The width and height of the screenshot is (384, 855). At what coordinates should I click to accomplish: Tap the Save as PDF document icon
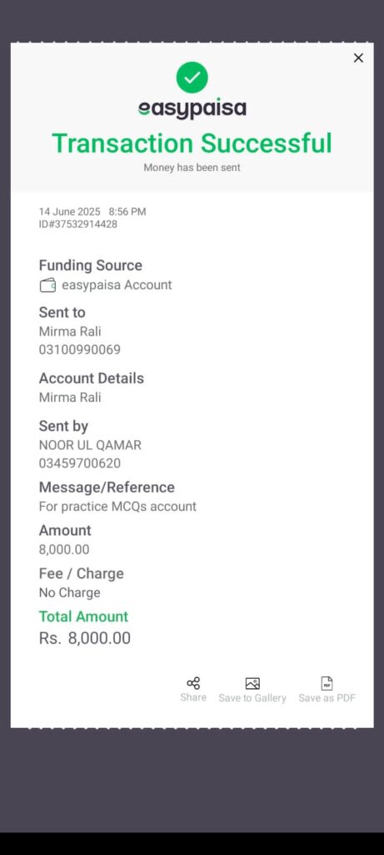327,683
